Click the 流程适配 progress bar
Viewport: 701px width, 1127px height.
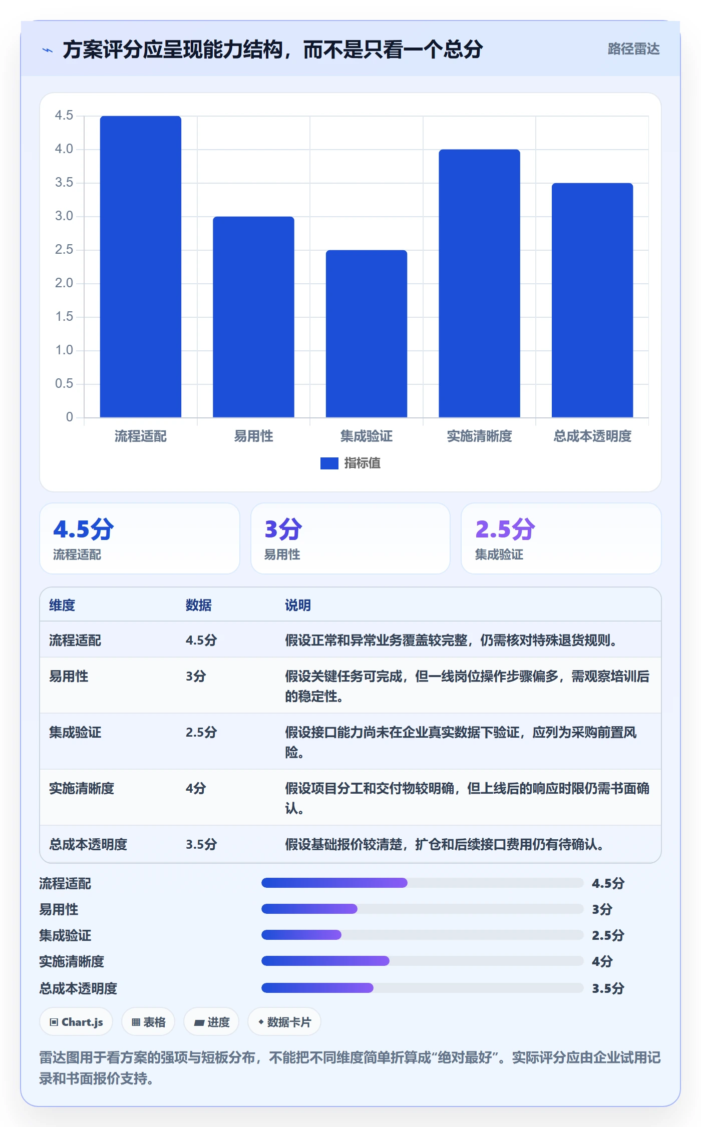tap(423, 883)
